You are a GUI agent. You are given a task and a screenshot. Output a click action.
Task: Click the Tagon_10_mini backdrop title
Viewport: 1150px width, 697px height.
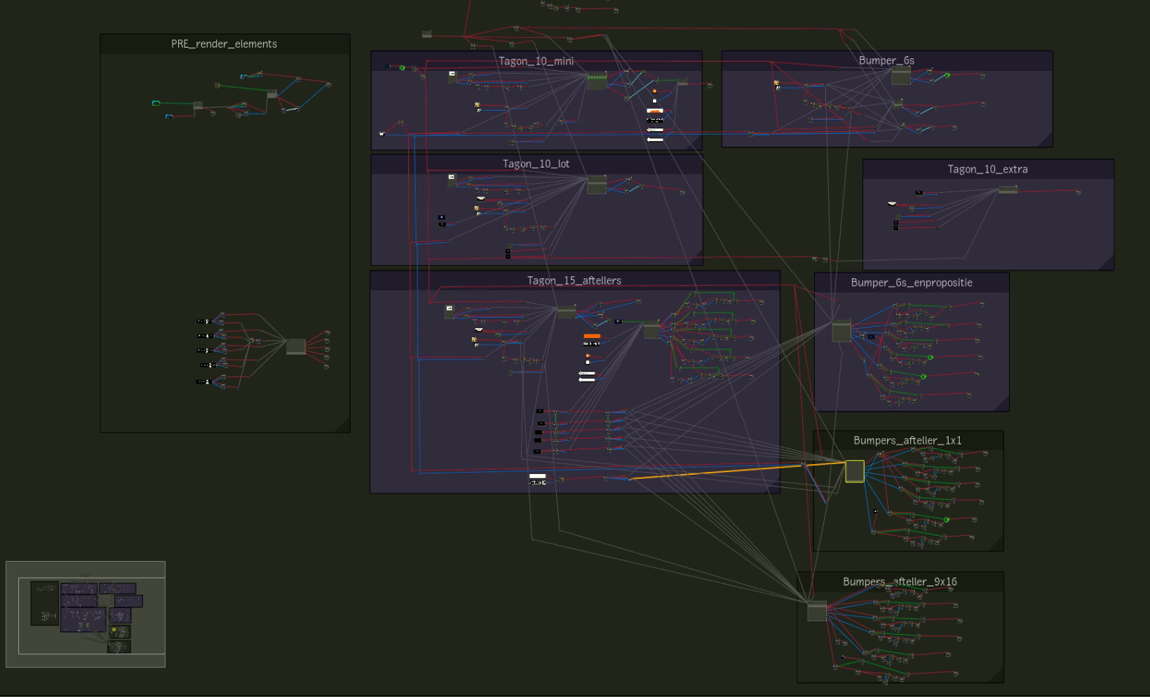[536, 61]
